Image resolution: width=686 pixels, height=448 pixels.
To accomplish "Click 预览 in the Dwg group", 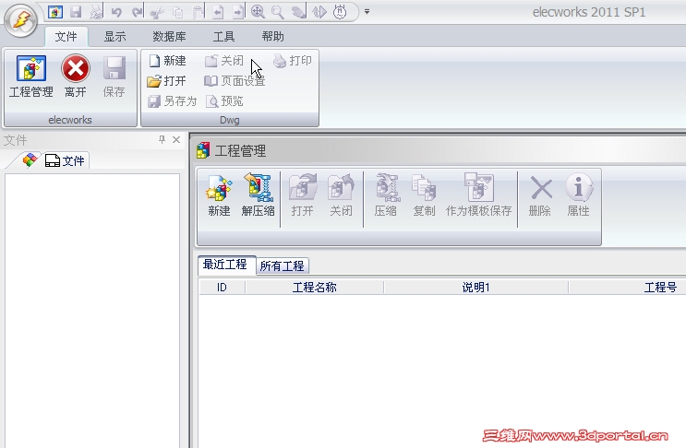I will pos(224,101).
